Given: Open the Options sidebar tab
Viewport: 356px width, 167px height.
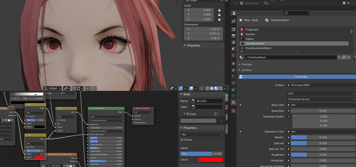Looking at the screenshot, I should (226, 129).
